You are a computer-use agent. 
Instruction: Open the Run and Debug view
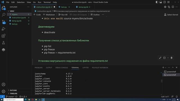pos(3,29)
